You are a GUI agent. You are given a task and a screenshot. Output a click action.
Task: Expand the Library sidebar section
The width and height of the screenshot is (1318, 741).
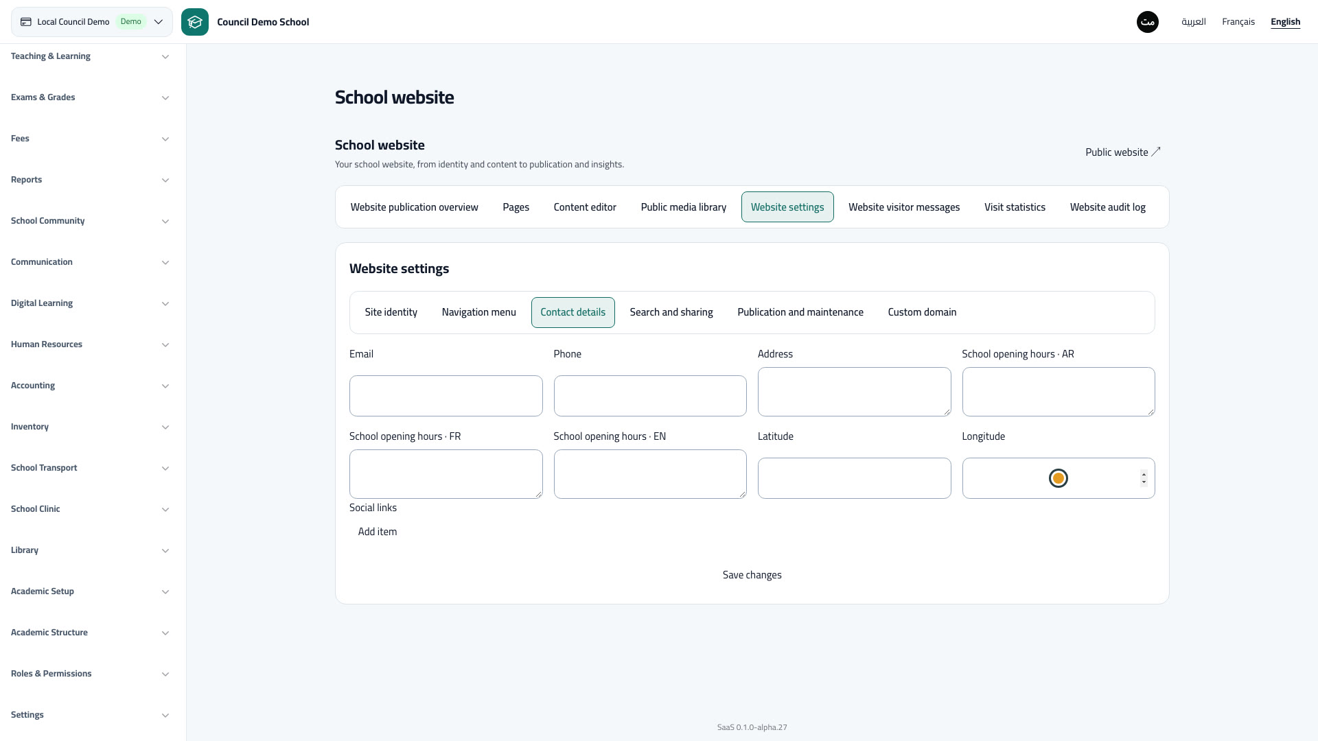pyautogui.click(x=90, y=550)
